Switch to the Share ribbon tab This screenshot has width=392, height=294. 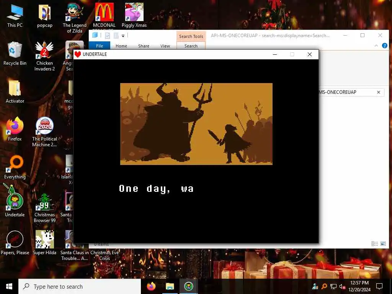(x=144, y=46)
